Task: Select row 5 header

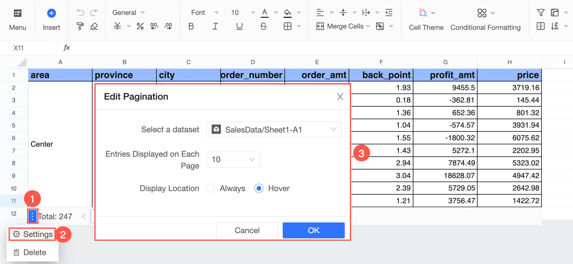Action: (14, 125)
